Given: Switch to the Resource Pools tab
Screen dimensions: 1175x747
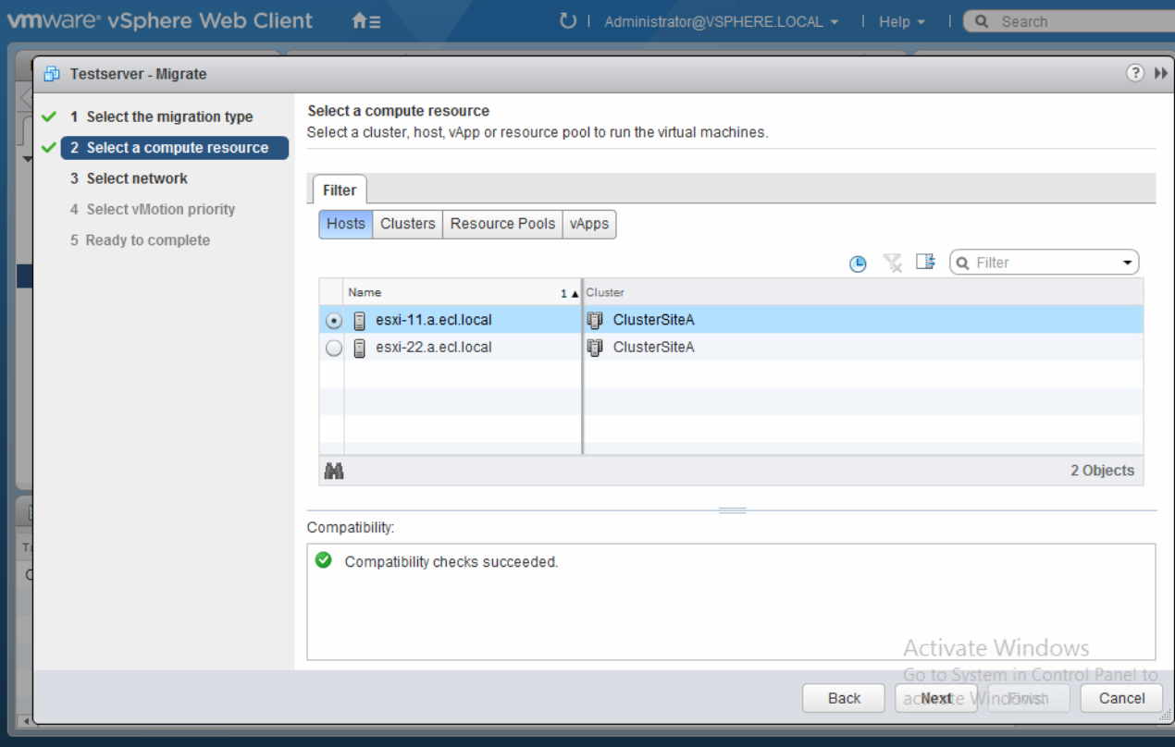Looking at the screenshot, I should [x=502, y=224].
